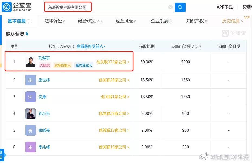The image size is (252, 163).
Task: Switch to the 企业发展 tab
Action: [x=161, y=21]
